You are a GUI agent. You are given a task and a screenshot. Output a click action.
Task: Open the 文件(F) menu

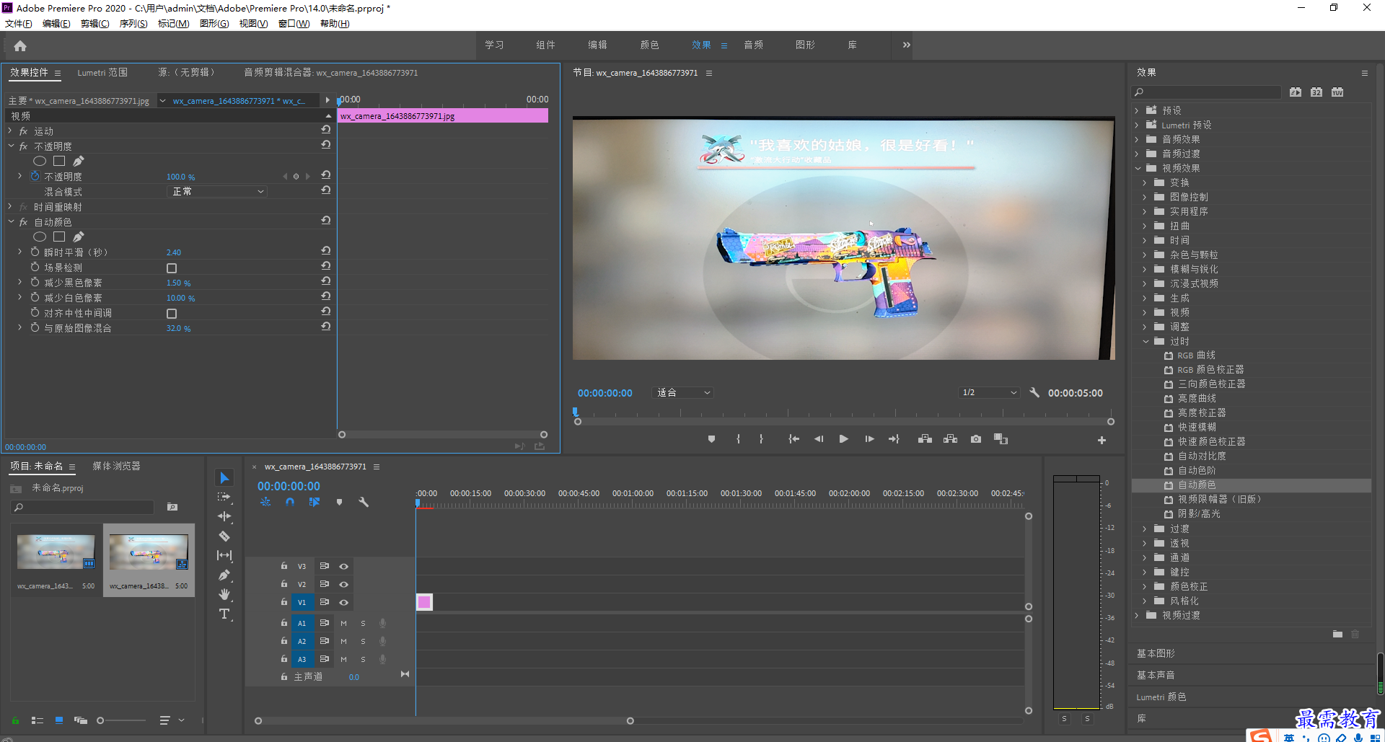tap(19, 24)
